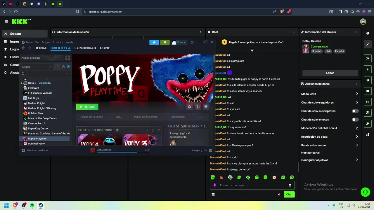The width and height of the screenshot is (374, 210).
Task: Show Poppy Playtime info icon
Action: point(198,107)
